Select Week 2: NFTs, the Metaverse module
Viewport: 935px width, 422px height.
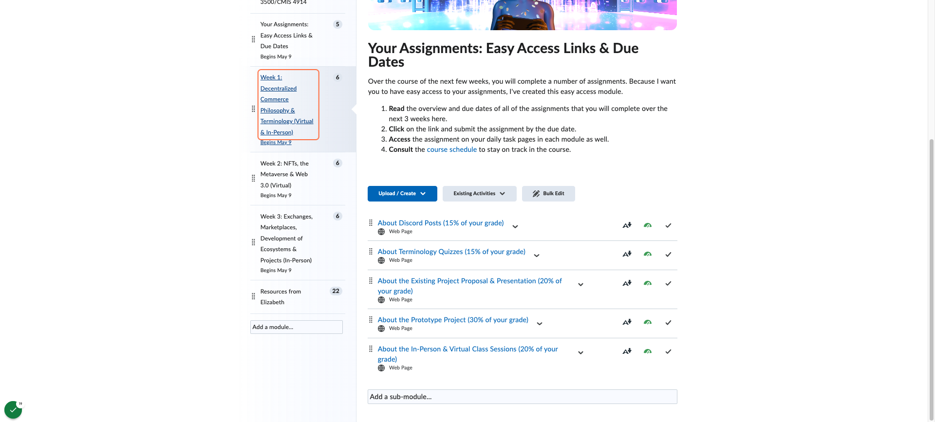coord(285,174)
